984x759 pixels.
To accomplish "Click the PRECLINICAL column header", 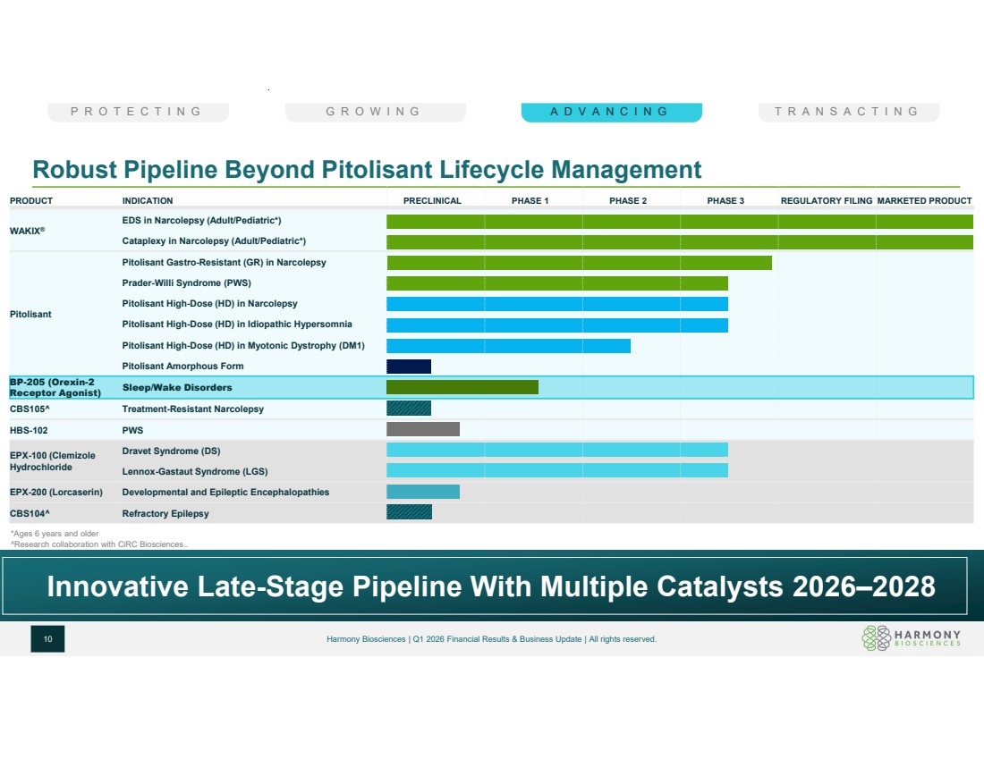I will [432, 201].
